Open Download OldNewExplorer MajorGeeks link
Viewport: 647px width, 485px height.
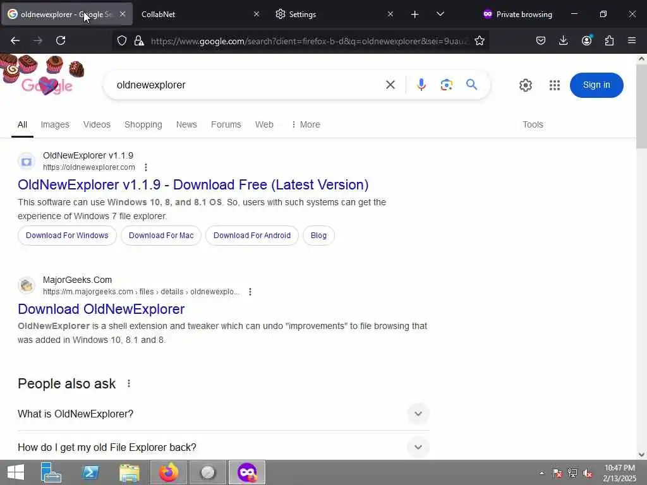point(101,309)
